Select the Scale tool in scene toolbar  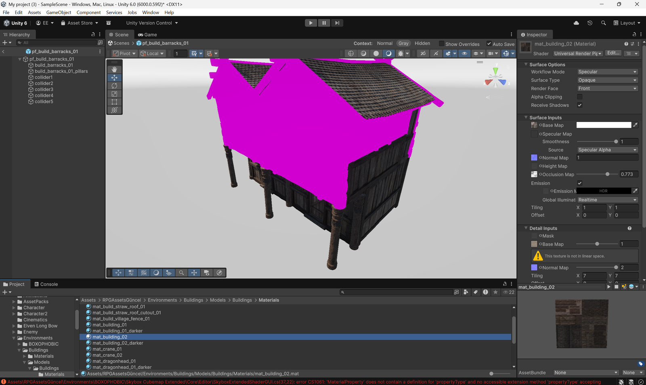114,94
